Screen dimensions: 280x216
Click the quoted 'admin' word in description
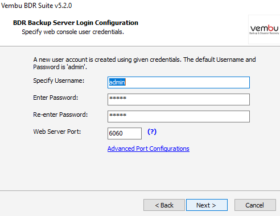(76, 67)
